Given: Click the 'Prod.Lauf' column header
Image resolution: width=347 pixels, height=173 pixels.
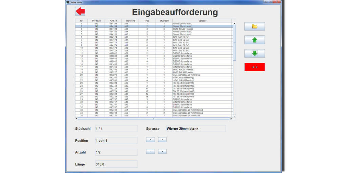Looking at the screenshot, I should click(x=96, y=21).
